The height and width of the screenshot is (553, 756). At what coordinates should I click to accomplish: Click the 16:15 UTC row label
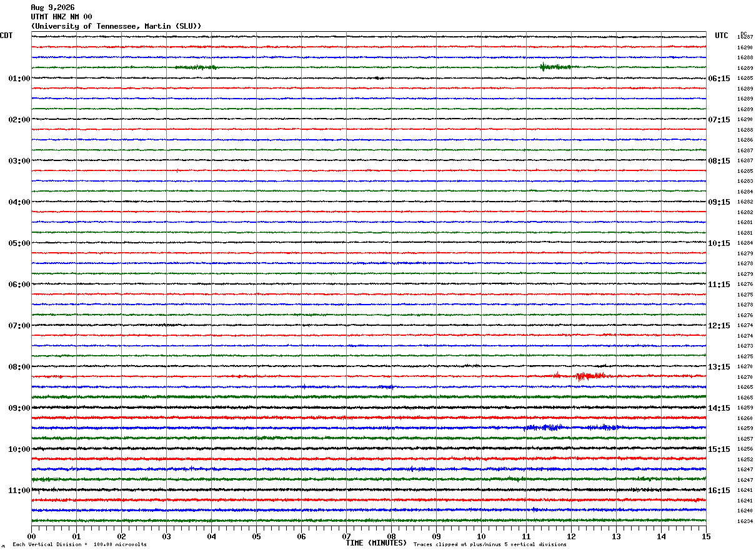pos(719,491)
